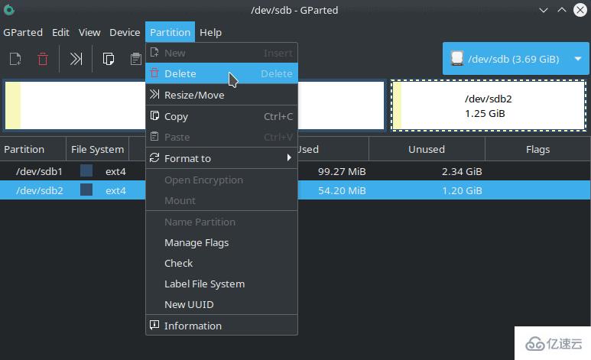The width and height of the screenshot is (591, 360).
Task: Click the Copy partition toolbar icon
Action: (x=108, y=59)
